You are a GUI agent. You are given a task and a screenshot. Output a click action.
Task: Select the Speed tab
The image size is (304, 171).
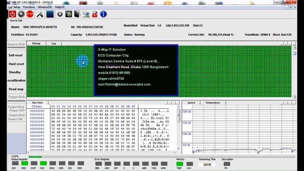(x=191, y=103)
